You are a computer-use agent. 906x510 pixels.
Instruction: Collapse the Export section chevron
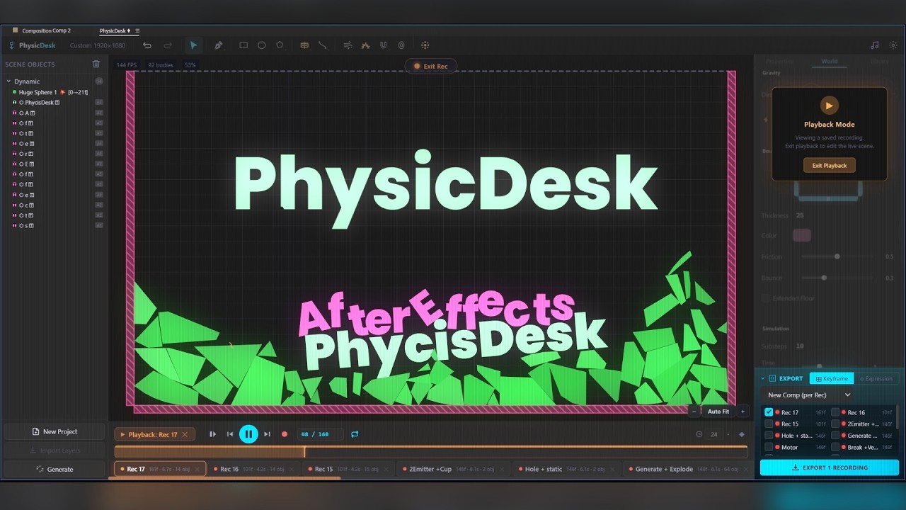point(762,379)
